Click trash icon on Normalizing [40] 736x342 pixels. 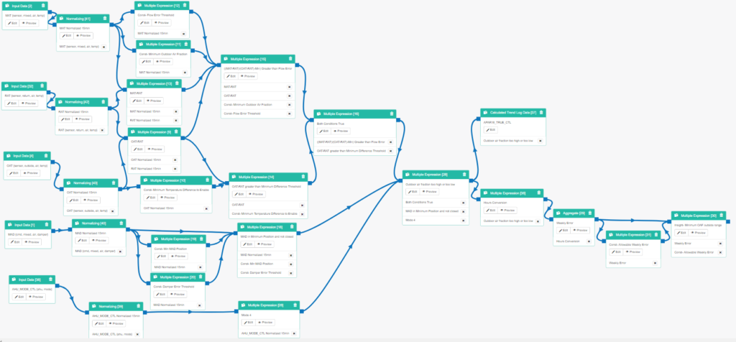pos(121,223)
